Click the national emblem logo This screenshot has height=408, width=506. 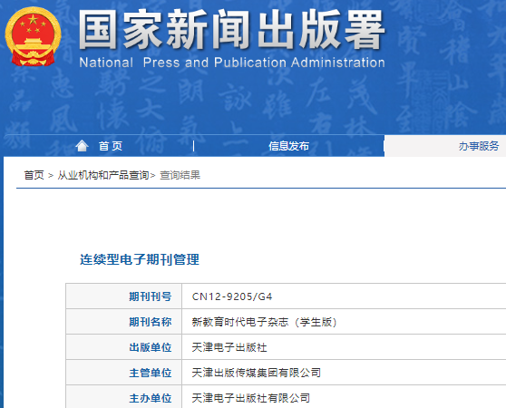[x=33, y=36]
